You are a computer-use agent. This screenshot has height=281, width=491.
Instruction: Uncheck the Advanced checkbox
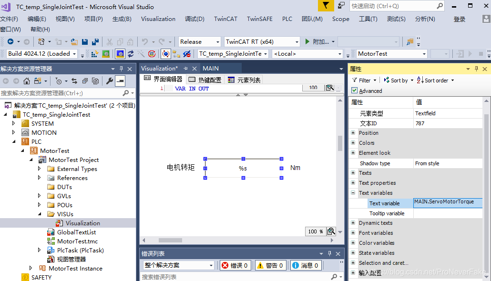[x=355, y=90]
